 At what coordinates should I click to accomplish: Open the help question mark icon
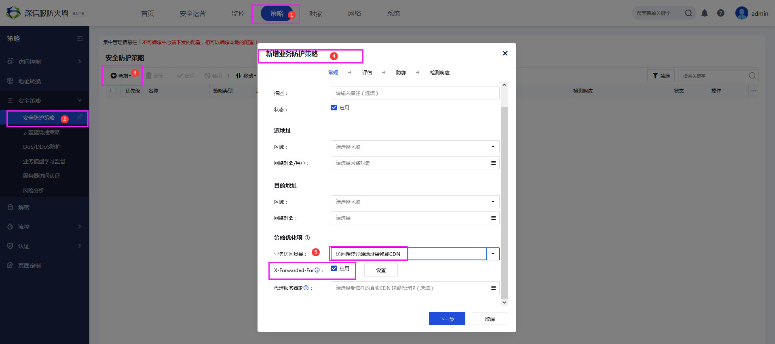(720, 13)
